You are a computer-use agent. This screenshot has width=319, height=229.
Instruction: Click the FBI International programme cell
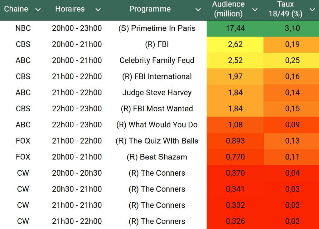click(157, 77)
